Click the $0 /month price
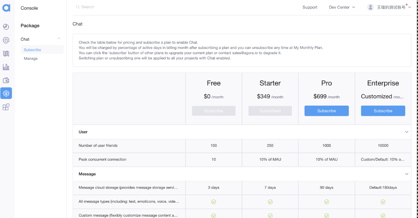 (x=214, y=97)
